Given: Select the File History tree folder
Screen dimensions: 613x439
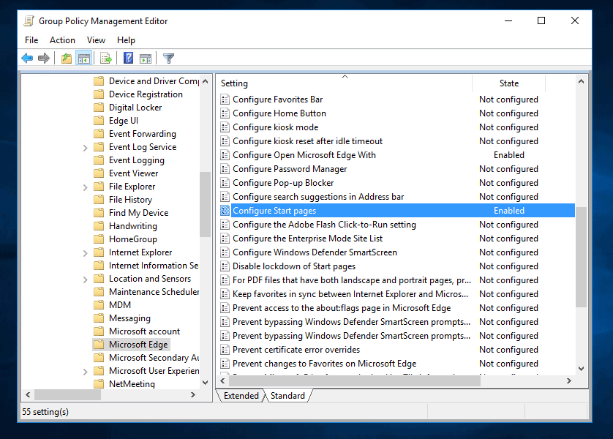Looking at the screenshot, I should 130,199.
